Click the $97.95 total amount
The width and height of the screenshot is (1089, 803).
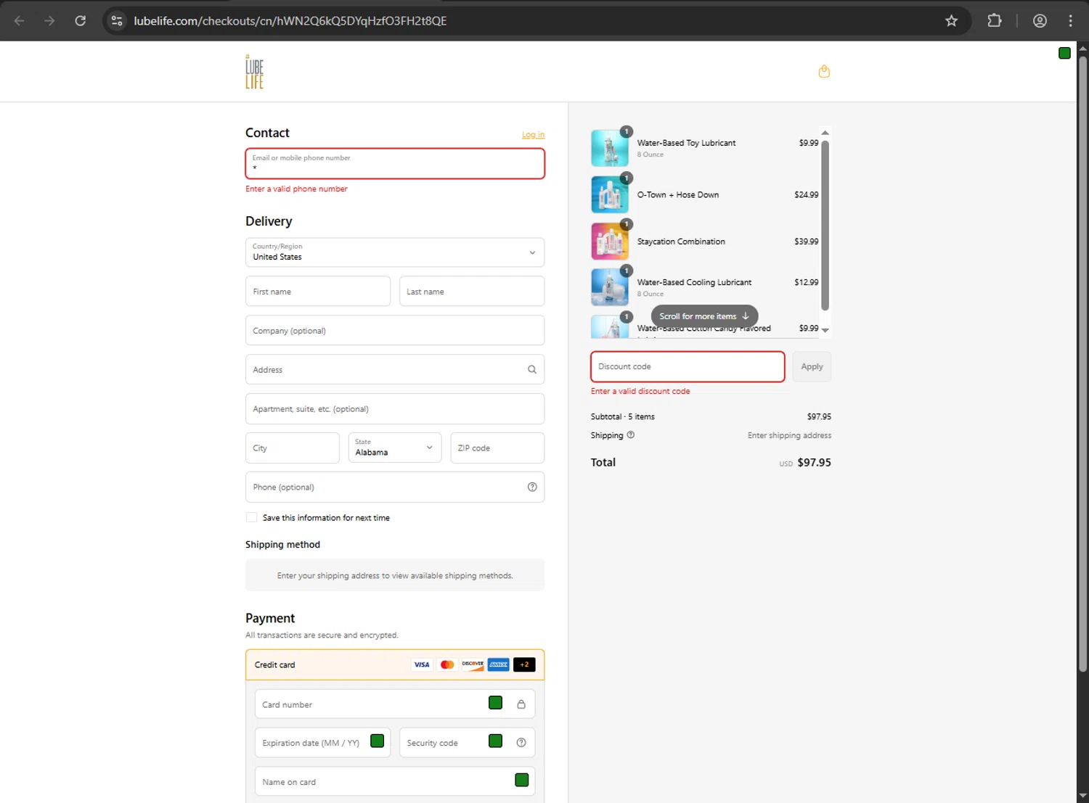[x=814, y=463]
